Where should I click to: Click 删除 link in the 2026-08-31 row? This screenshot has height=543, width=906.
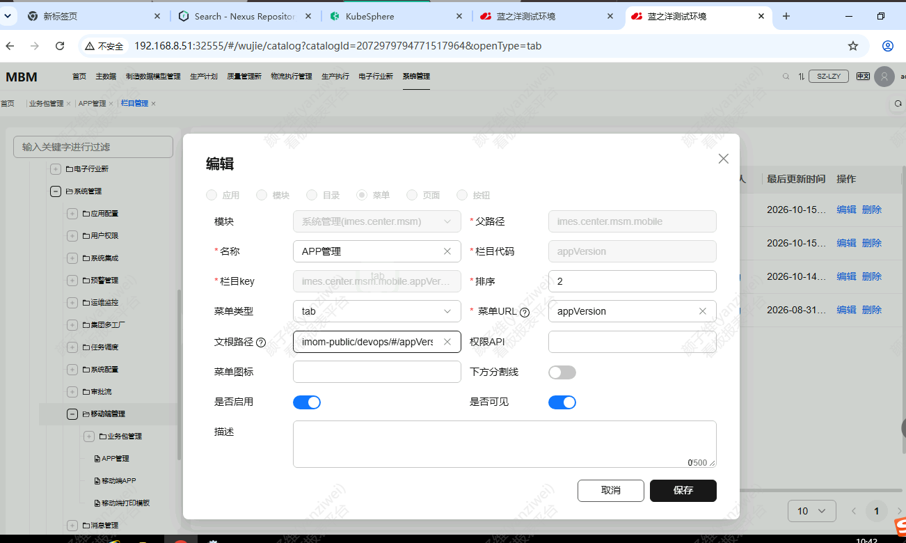pos(872,310)
